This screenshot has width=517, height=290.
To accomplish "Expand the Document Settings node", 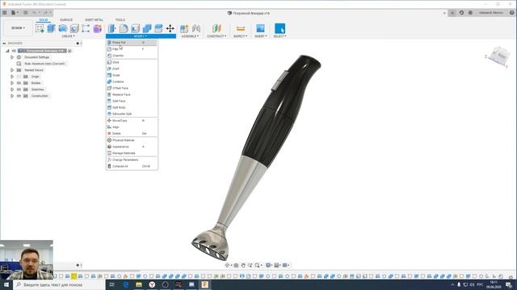I will coord(12,57).
